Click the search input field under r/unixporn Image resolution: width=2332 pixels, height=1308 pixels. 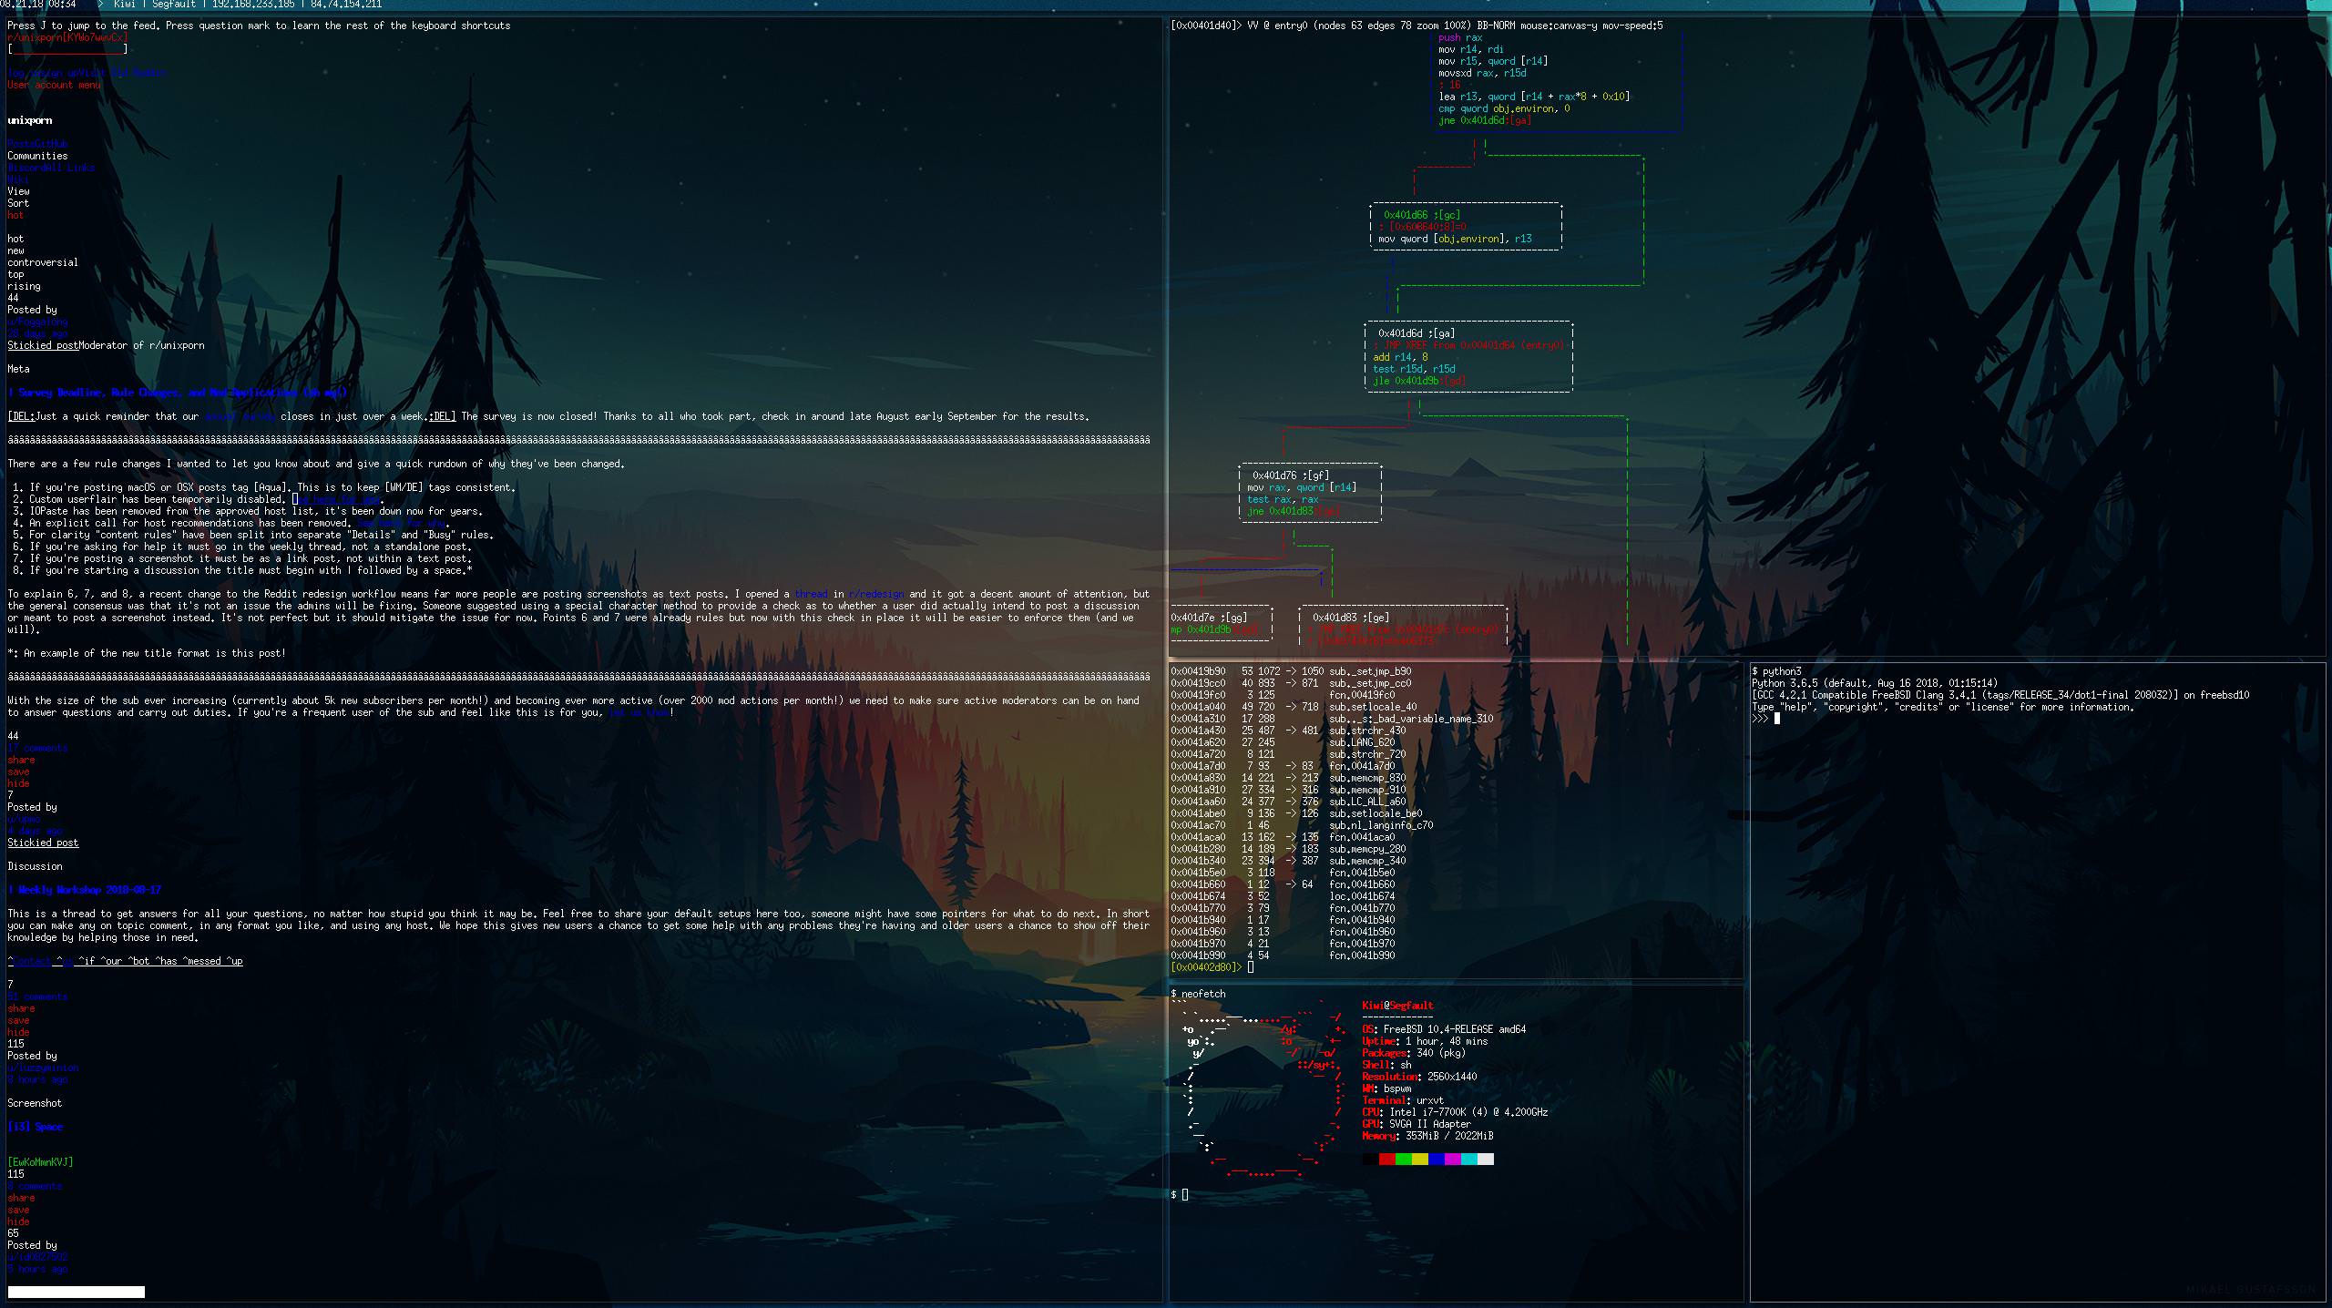pyautogui.click(x=68, y=49)
